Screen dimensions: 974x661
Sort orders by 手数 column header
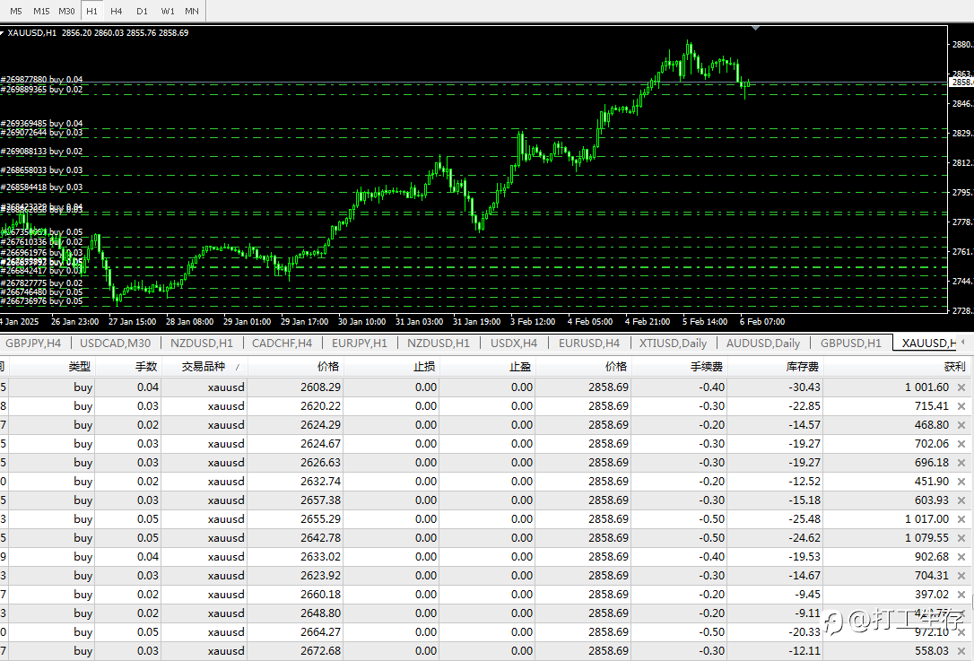click(146, 367)
